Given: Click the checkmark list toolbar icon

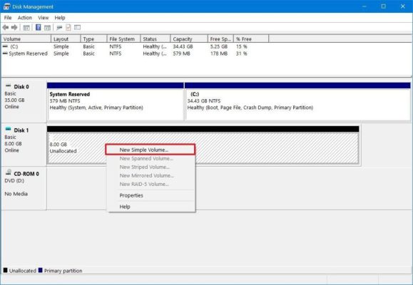Looking at the screenshot, I should (x=68, y=27).
